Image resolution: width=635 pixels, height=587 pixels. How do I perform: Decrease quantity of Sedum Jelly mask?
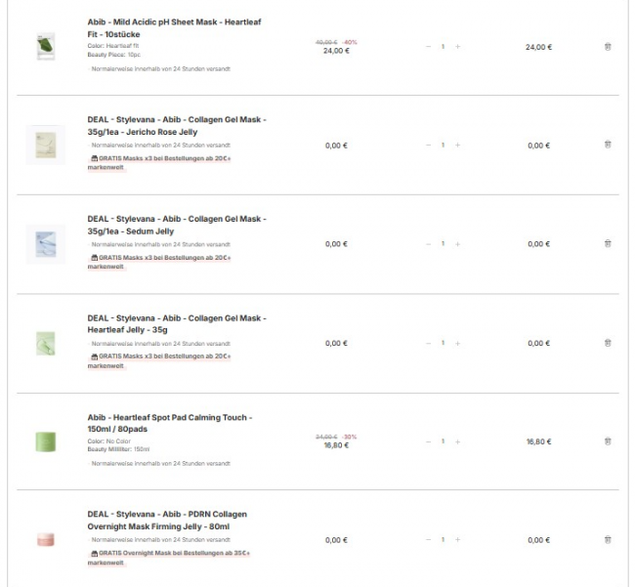[x=427, y=243]
